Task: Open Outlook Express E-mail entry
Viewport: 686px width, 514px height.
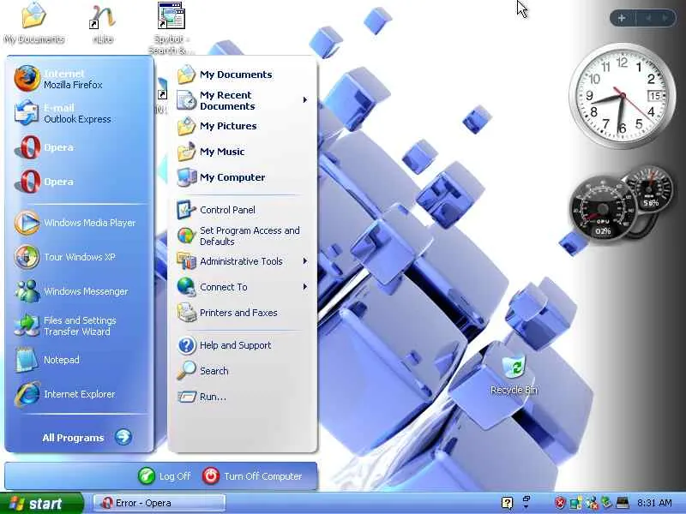Action: point(79,113)
